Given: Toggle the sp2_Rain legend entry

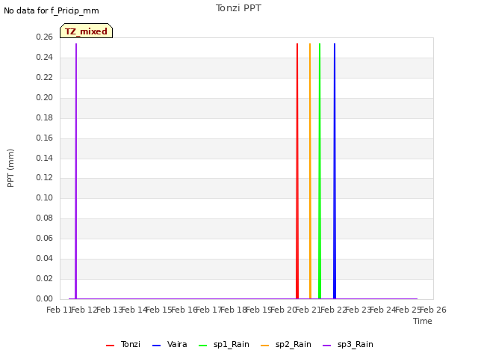Looking at the screenshot, I should pos(286,344).
